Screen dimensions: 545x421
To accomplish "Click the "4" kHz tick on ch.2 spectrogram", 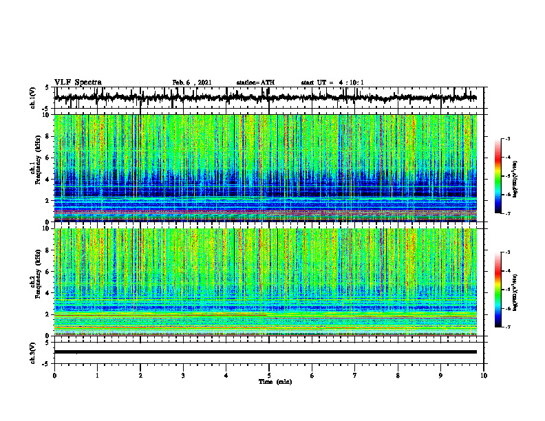I will tap(47, 293).
